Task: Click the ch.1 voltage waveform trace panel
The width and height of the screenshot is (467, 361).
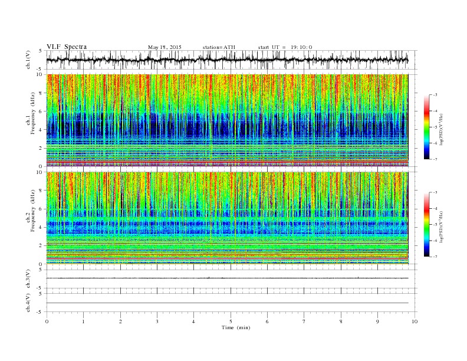Action: point(232,60)
